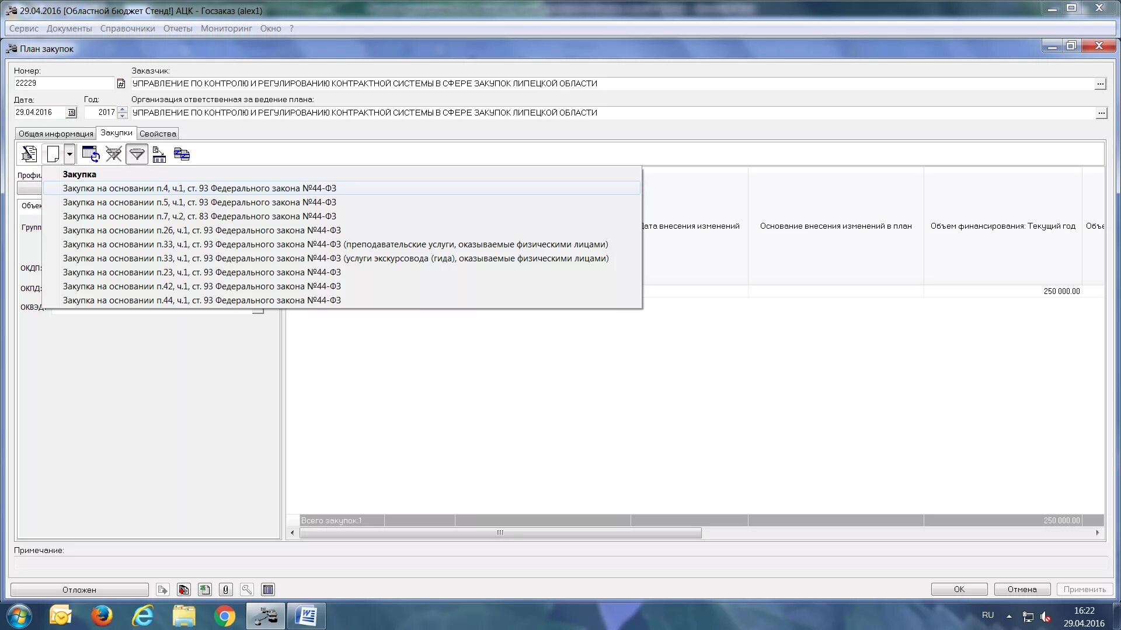Click the Отложен status button
This screenshot has height=630, width=1121.
[79, 590]
